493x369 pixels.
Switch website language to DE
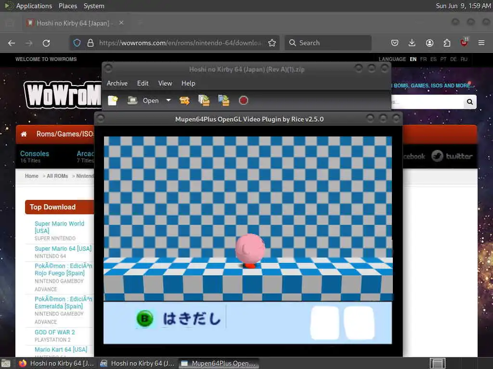(454, 59)
